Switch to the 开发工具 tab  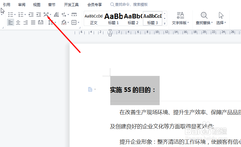click(x=71, y=5)
